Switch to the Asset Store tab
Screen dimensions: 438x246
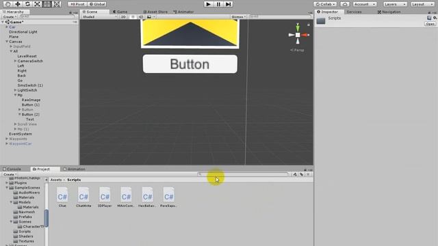155,12
